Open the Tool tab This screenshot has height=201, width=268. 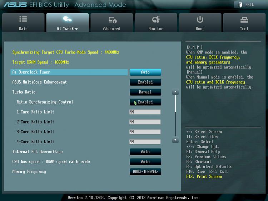point(244,22)
